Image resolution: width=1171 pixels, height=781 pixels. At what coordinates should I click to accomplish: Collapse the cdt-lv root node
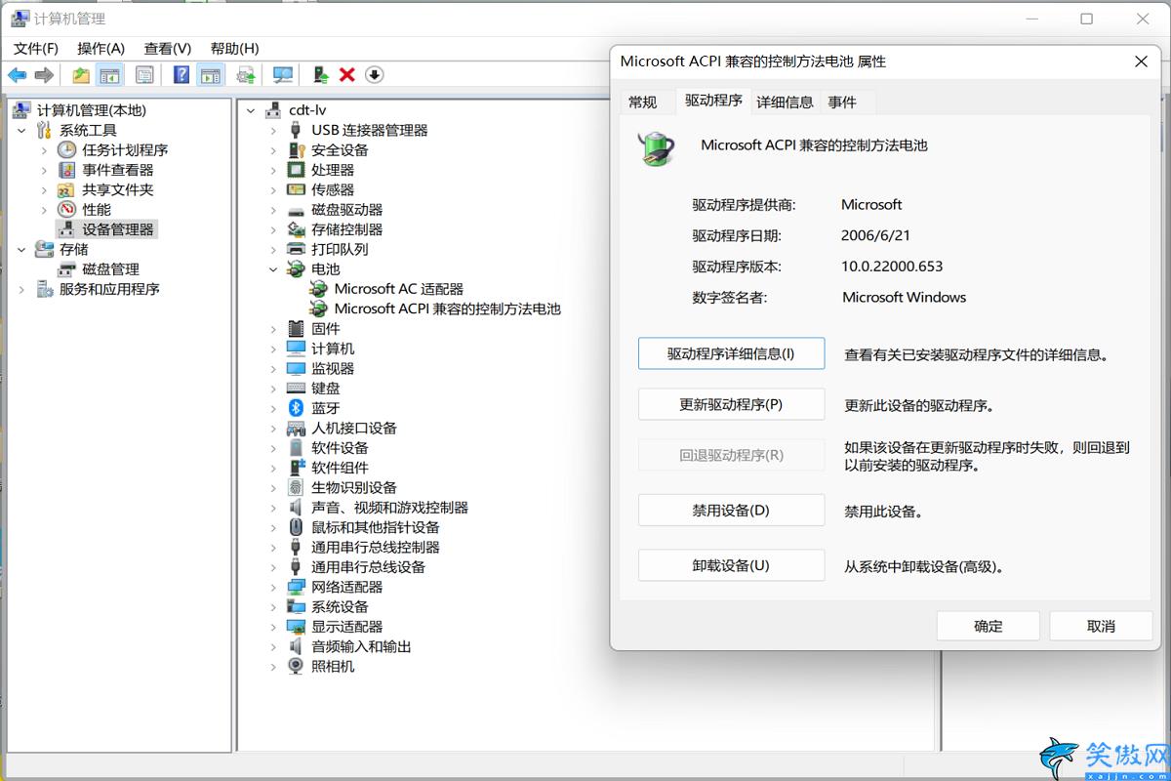click(251, 110)
